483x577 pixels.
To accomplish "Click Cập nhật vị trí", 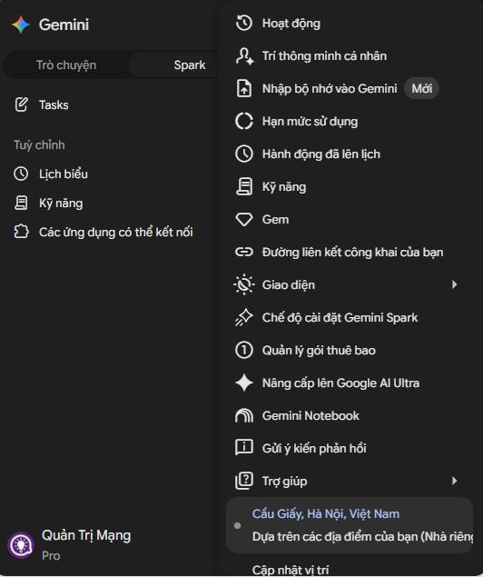I will [x=291, y=570].
